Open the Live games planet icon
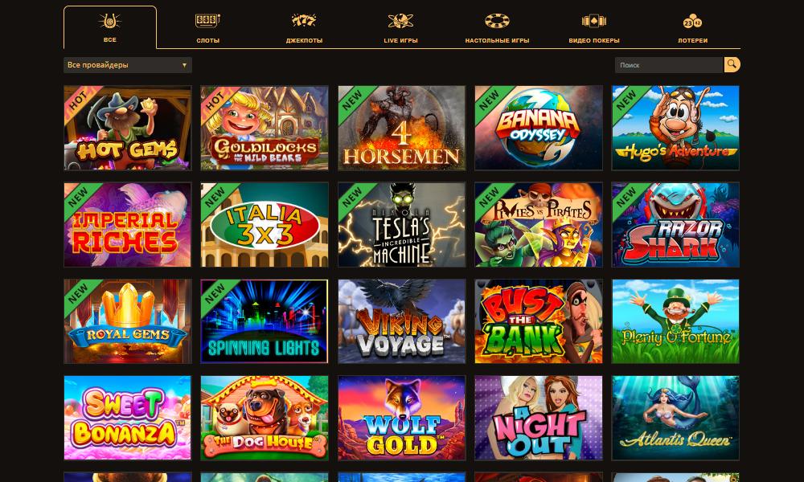804x482 pixels. coord(400,21)
